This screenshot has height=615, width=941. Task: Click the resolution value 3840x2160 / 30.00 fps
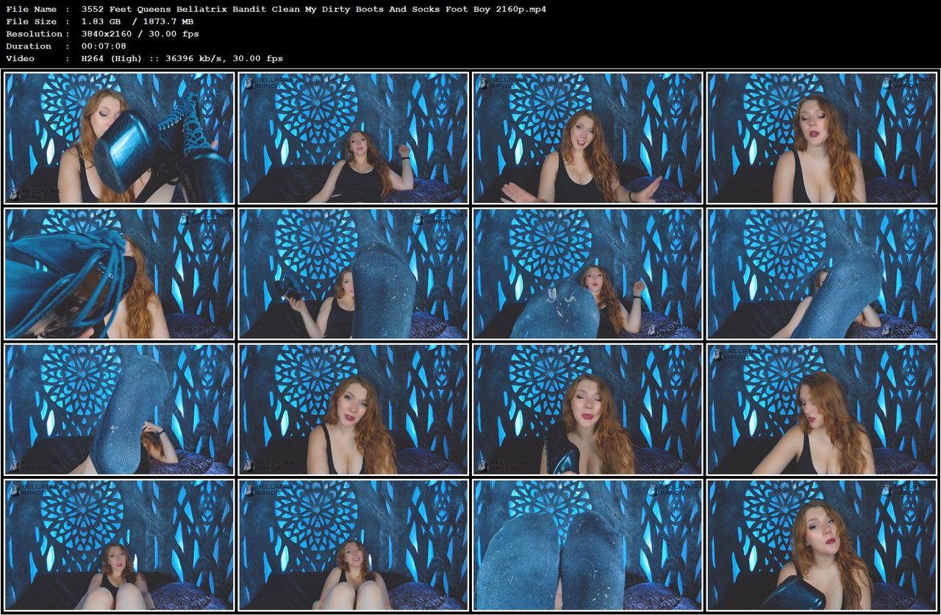point(140,34)
